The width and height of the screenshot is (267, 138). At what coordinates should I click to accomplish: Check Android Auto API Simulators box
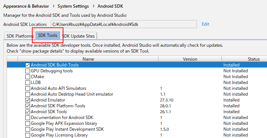click(28, 88)
